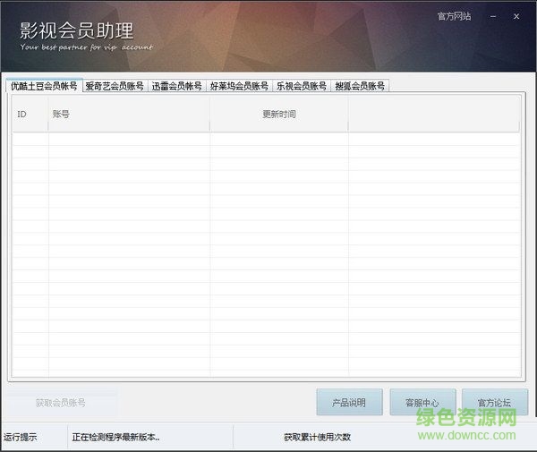Switch to the 爱奇艺会员账号 tab
537x452 pixels.
pos(115,86)
